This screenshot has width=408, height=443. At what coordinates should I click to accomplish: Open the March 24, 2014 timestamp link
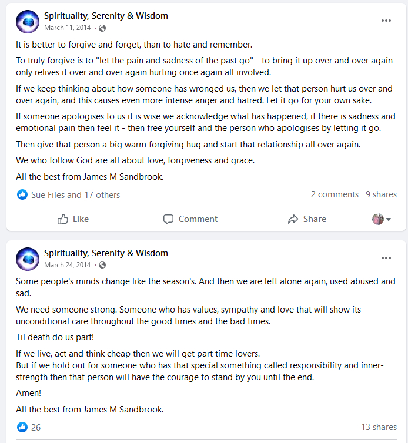coord(68,265)
